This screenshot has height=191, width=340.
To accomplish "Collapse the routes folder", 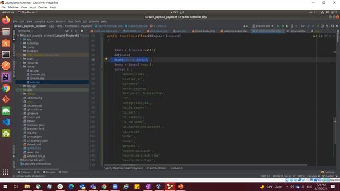I will click(x=21, y=67).
